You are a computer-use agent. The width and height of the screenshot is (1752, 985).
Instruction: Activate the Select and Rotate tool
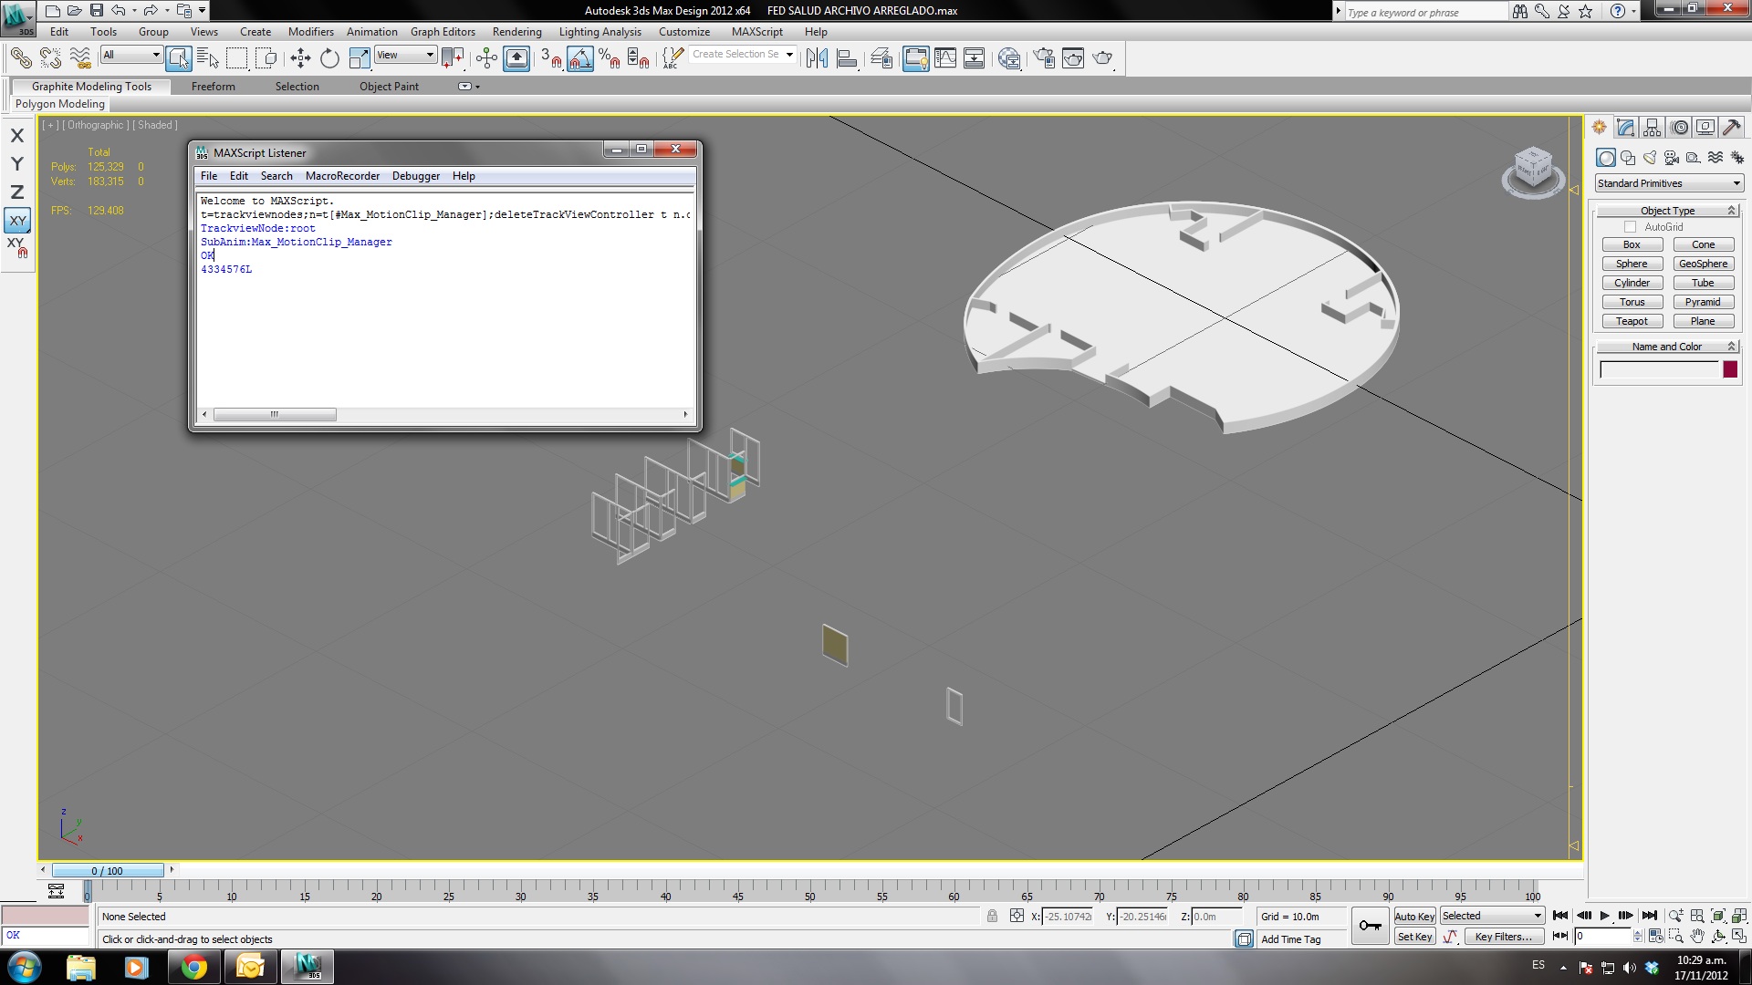[x=329, y=59]
